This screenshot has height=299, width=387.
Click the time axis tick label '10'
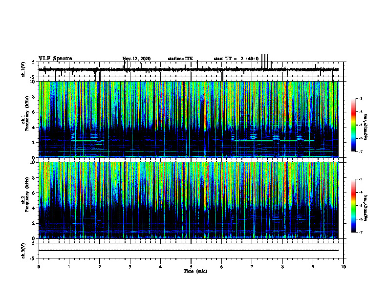click(x=344, y=267)
